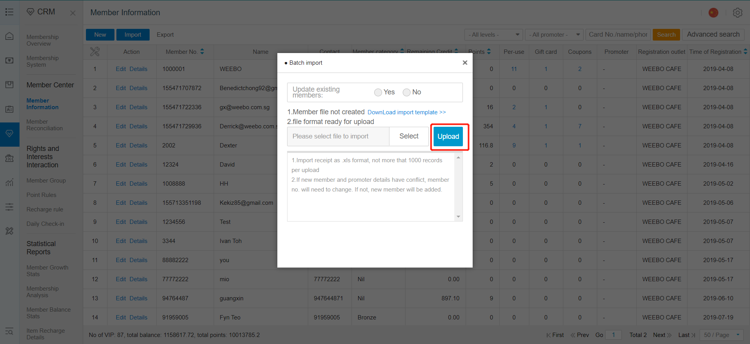This screenshot has width=750, height=344.
Task: Open the chart reports icon in left rail
Action: [9, 182]
